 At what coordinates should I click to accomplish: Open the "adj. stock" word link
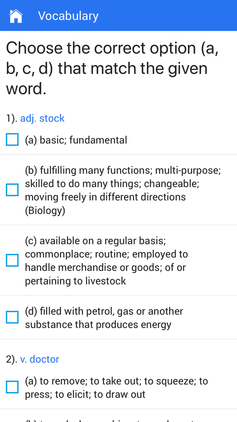click(x=42, y=118)
